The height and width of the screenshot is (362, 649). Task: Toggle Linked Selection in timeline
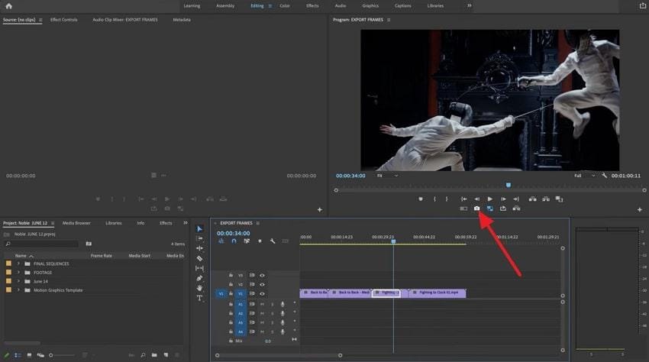click(x=247, y=241)
